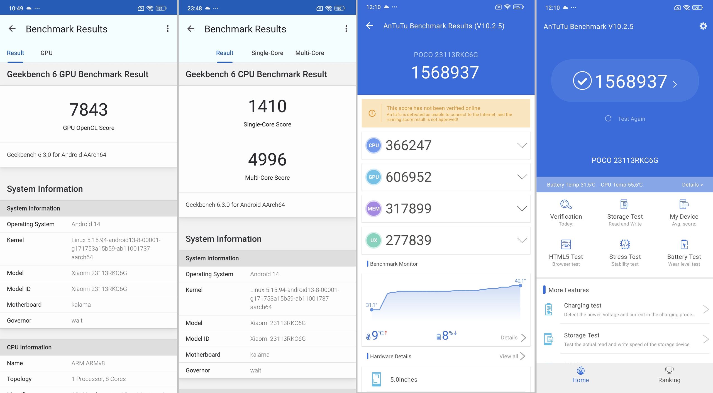Open My Device icon
The width and height of the screenshot is (713, 393).
tap(684, 204)
